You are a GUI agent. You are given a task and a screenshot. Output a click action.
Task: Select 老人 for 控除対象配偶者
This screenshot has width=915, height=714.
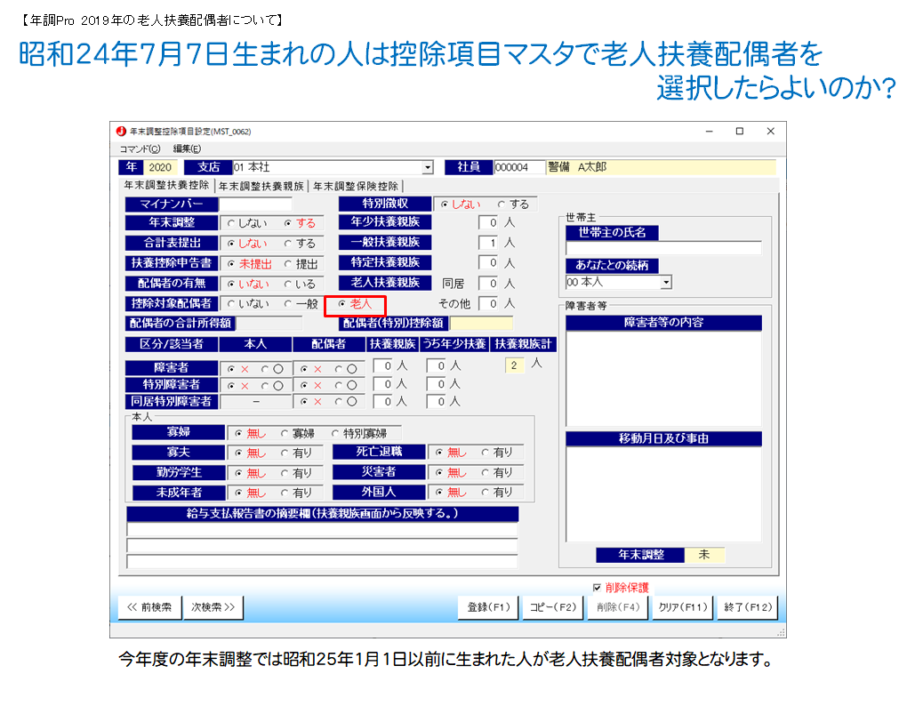point(341,304)
